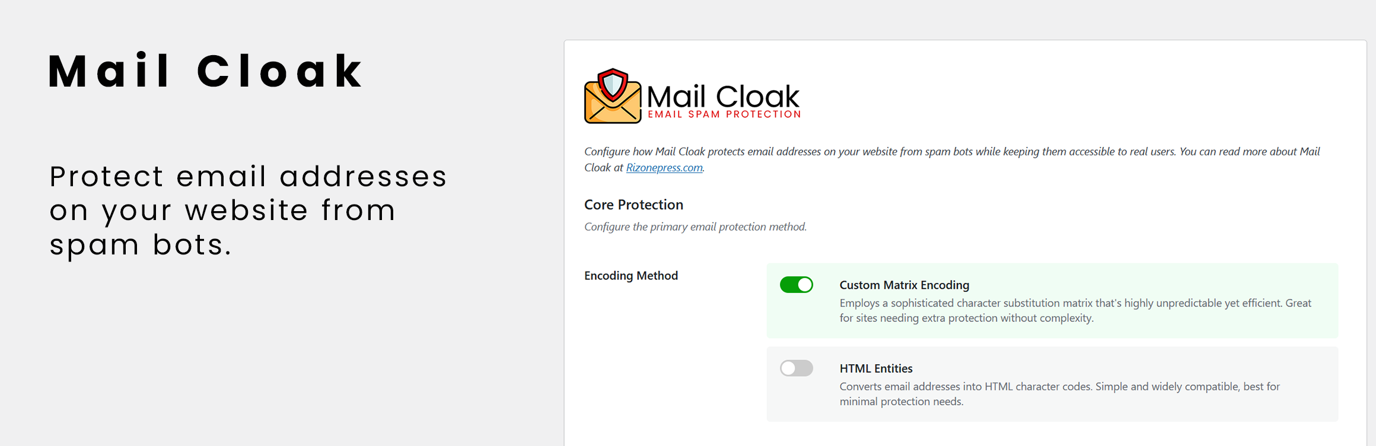Click the white knob of the green toggle
1376x446 pixels.
[x=804, y=285]
